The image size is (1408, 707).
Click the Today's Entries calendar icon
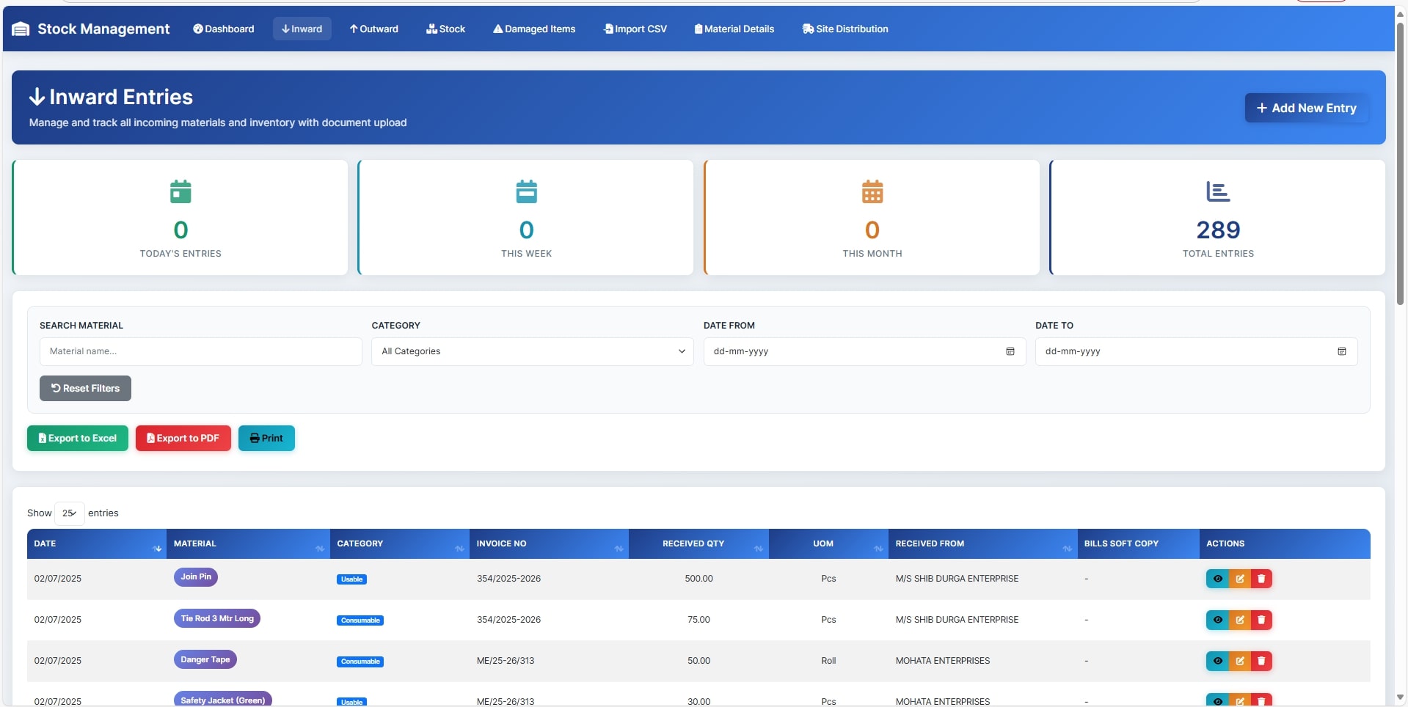pyautogui.click(x=180, y=191)
